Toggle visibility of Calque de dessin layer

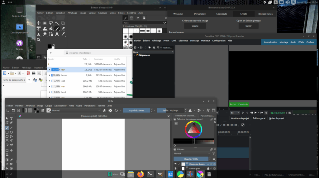[x=175, y=164]
